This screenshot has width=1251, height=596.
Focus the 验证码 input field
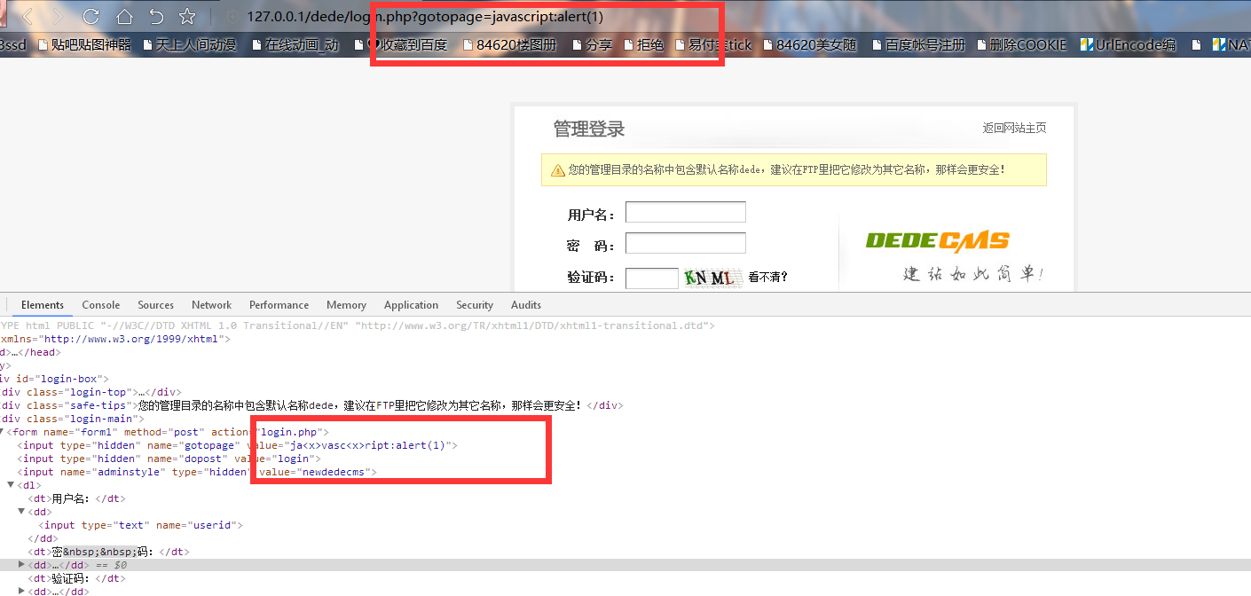(x=652, y=278)
